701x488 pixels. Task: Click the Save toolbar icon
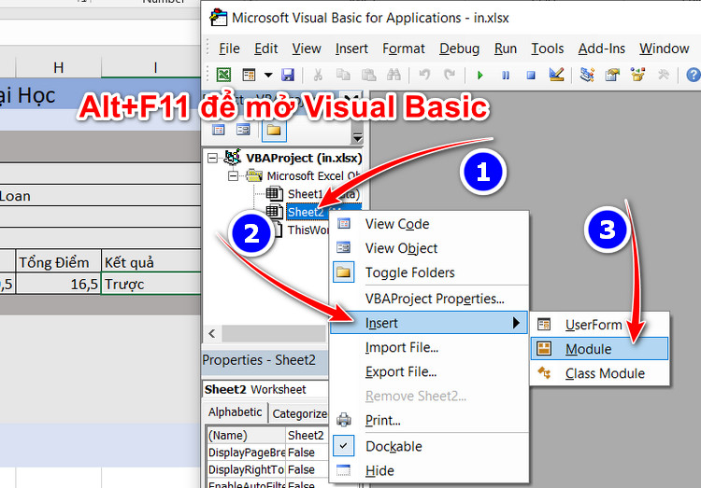pyautogui.click(x=288, y=75)
